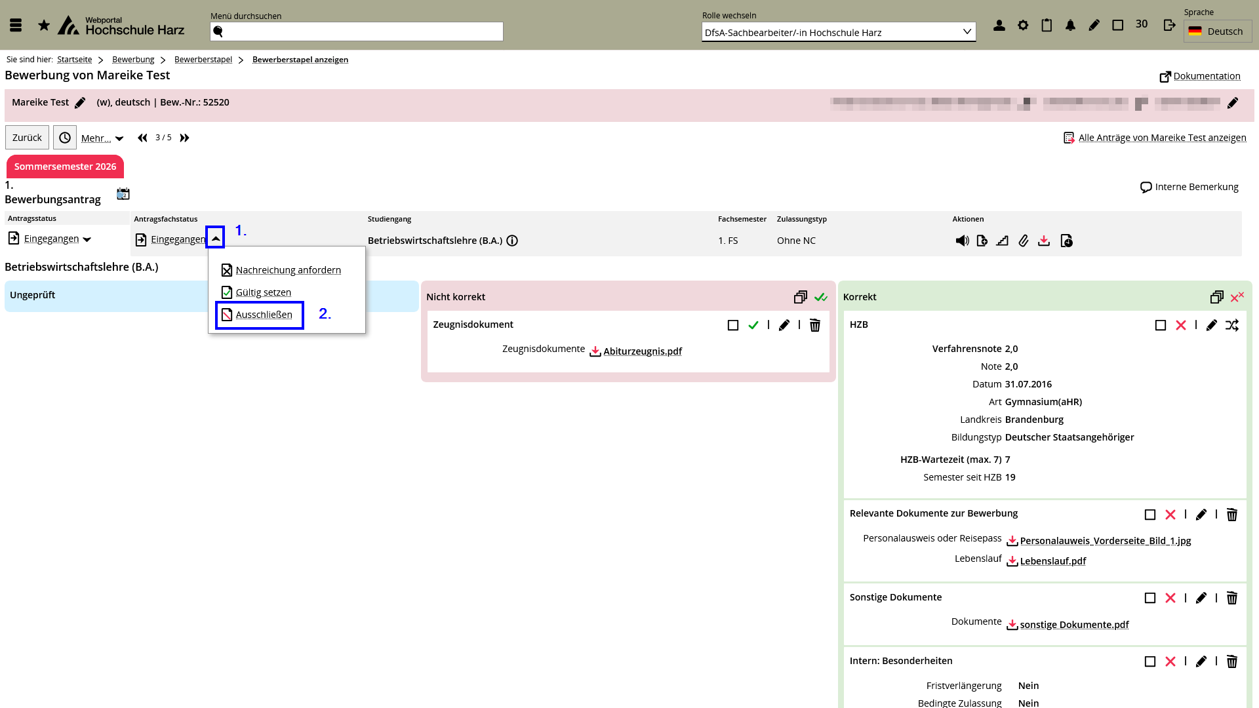Click the shuffle icon in HZB section
1259x708 pixels.
point(1232,325)
